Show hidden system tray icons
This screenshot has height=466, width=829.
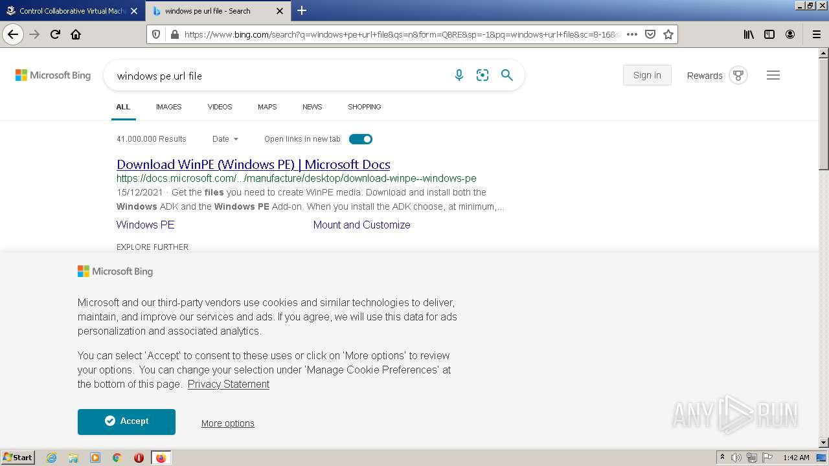[x=722, y=458]
